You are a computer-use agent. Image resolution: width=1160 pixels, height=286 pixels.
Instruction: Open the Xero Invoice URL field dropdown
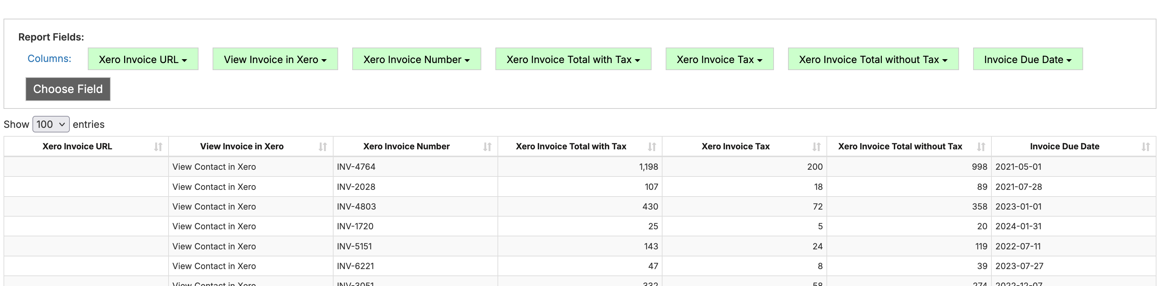pyautogui.click(x=143, y=60)
